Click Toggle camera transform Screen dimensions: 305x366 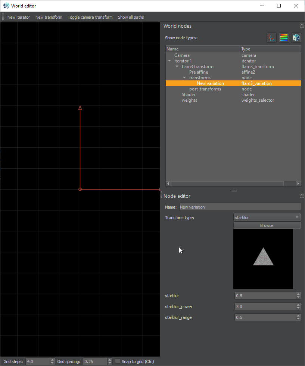90,17
